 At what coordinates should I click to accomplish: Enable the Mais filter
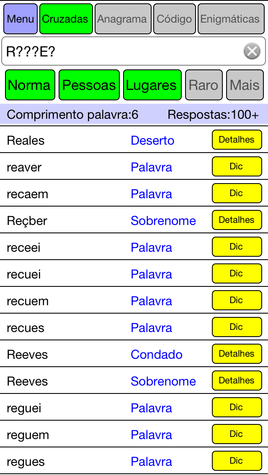(245, 85)
